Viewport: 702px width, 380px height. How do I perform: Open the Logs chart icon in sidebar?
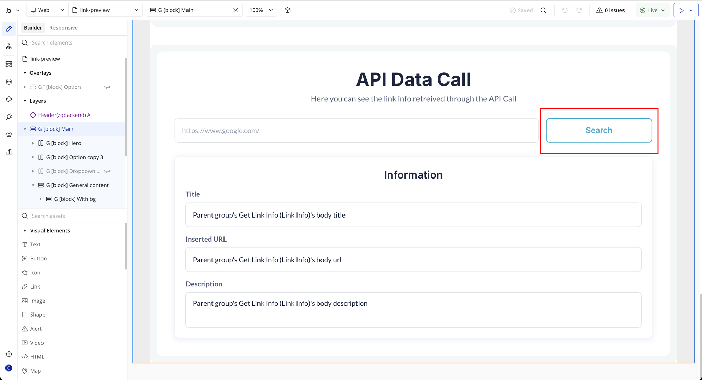(9, 152)
